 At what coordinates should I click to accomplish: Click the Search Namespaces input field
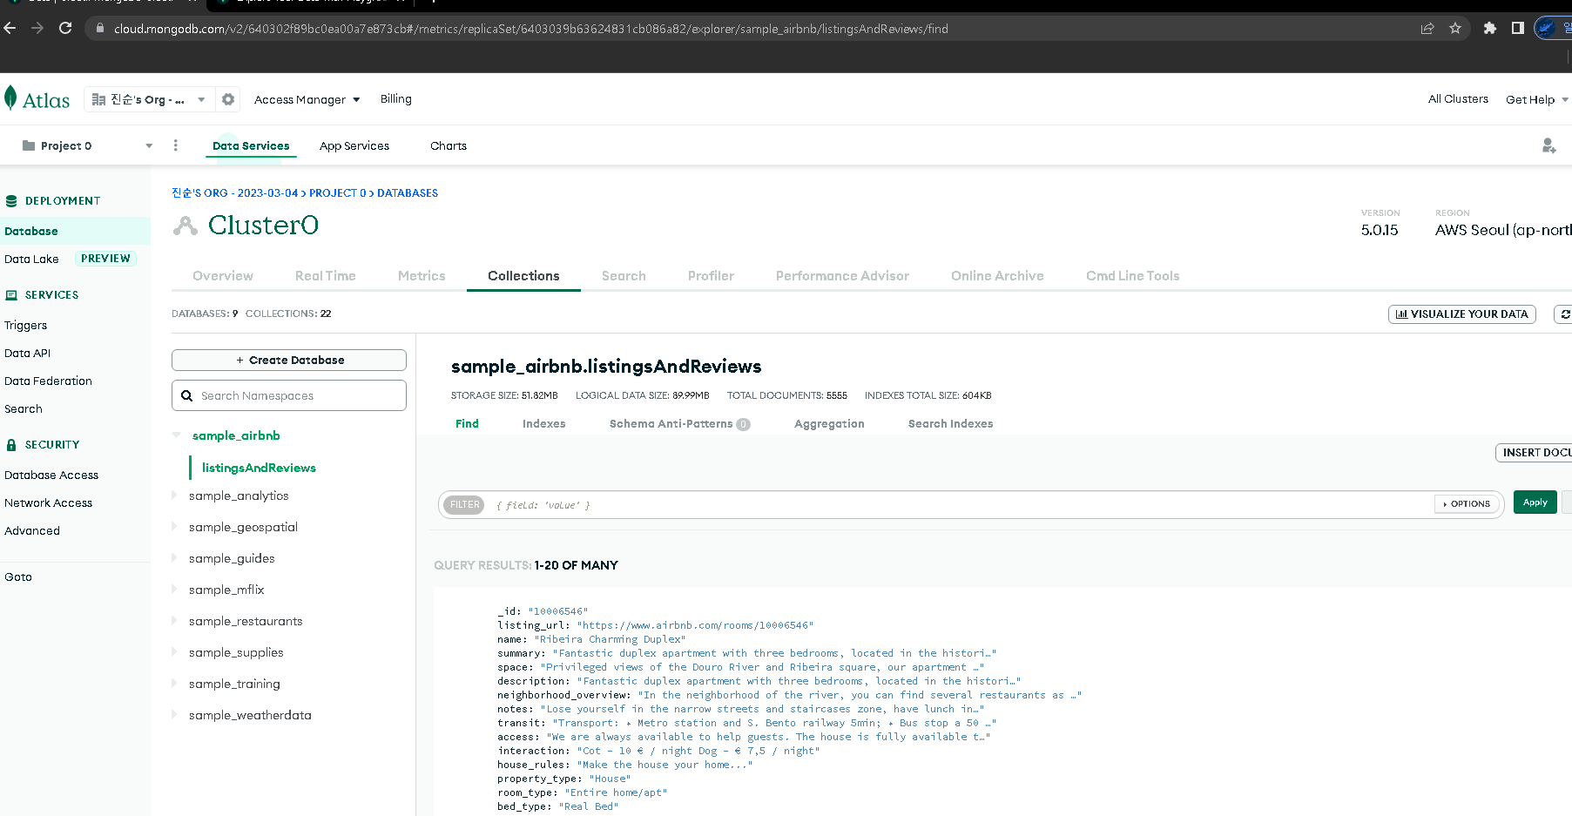coord(289,395)
